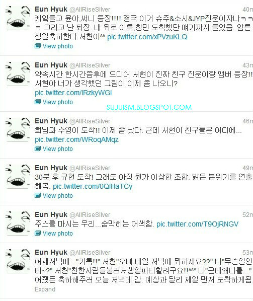Viewport: 253px width, 301px height.
Task: Click Eun Hyuk name on the 49m tweet
Action: point(51,168)
